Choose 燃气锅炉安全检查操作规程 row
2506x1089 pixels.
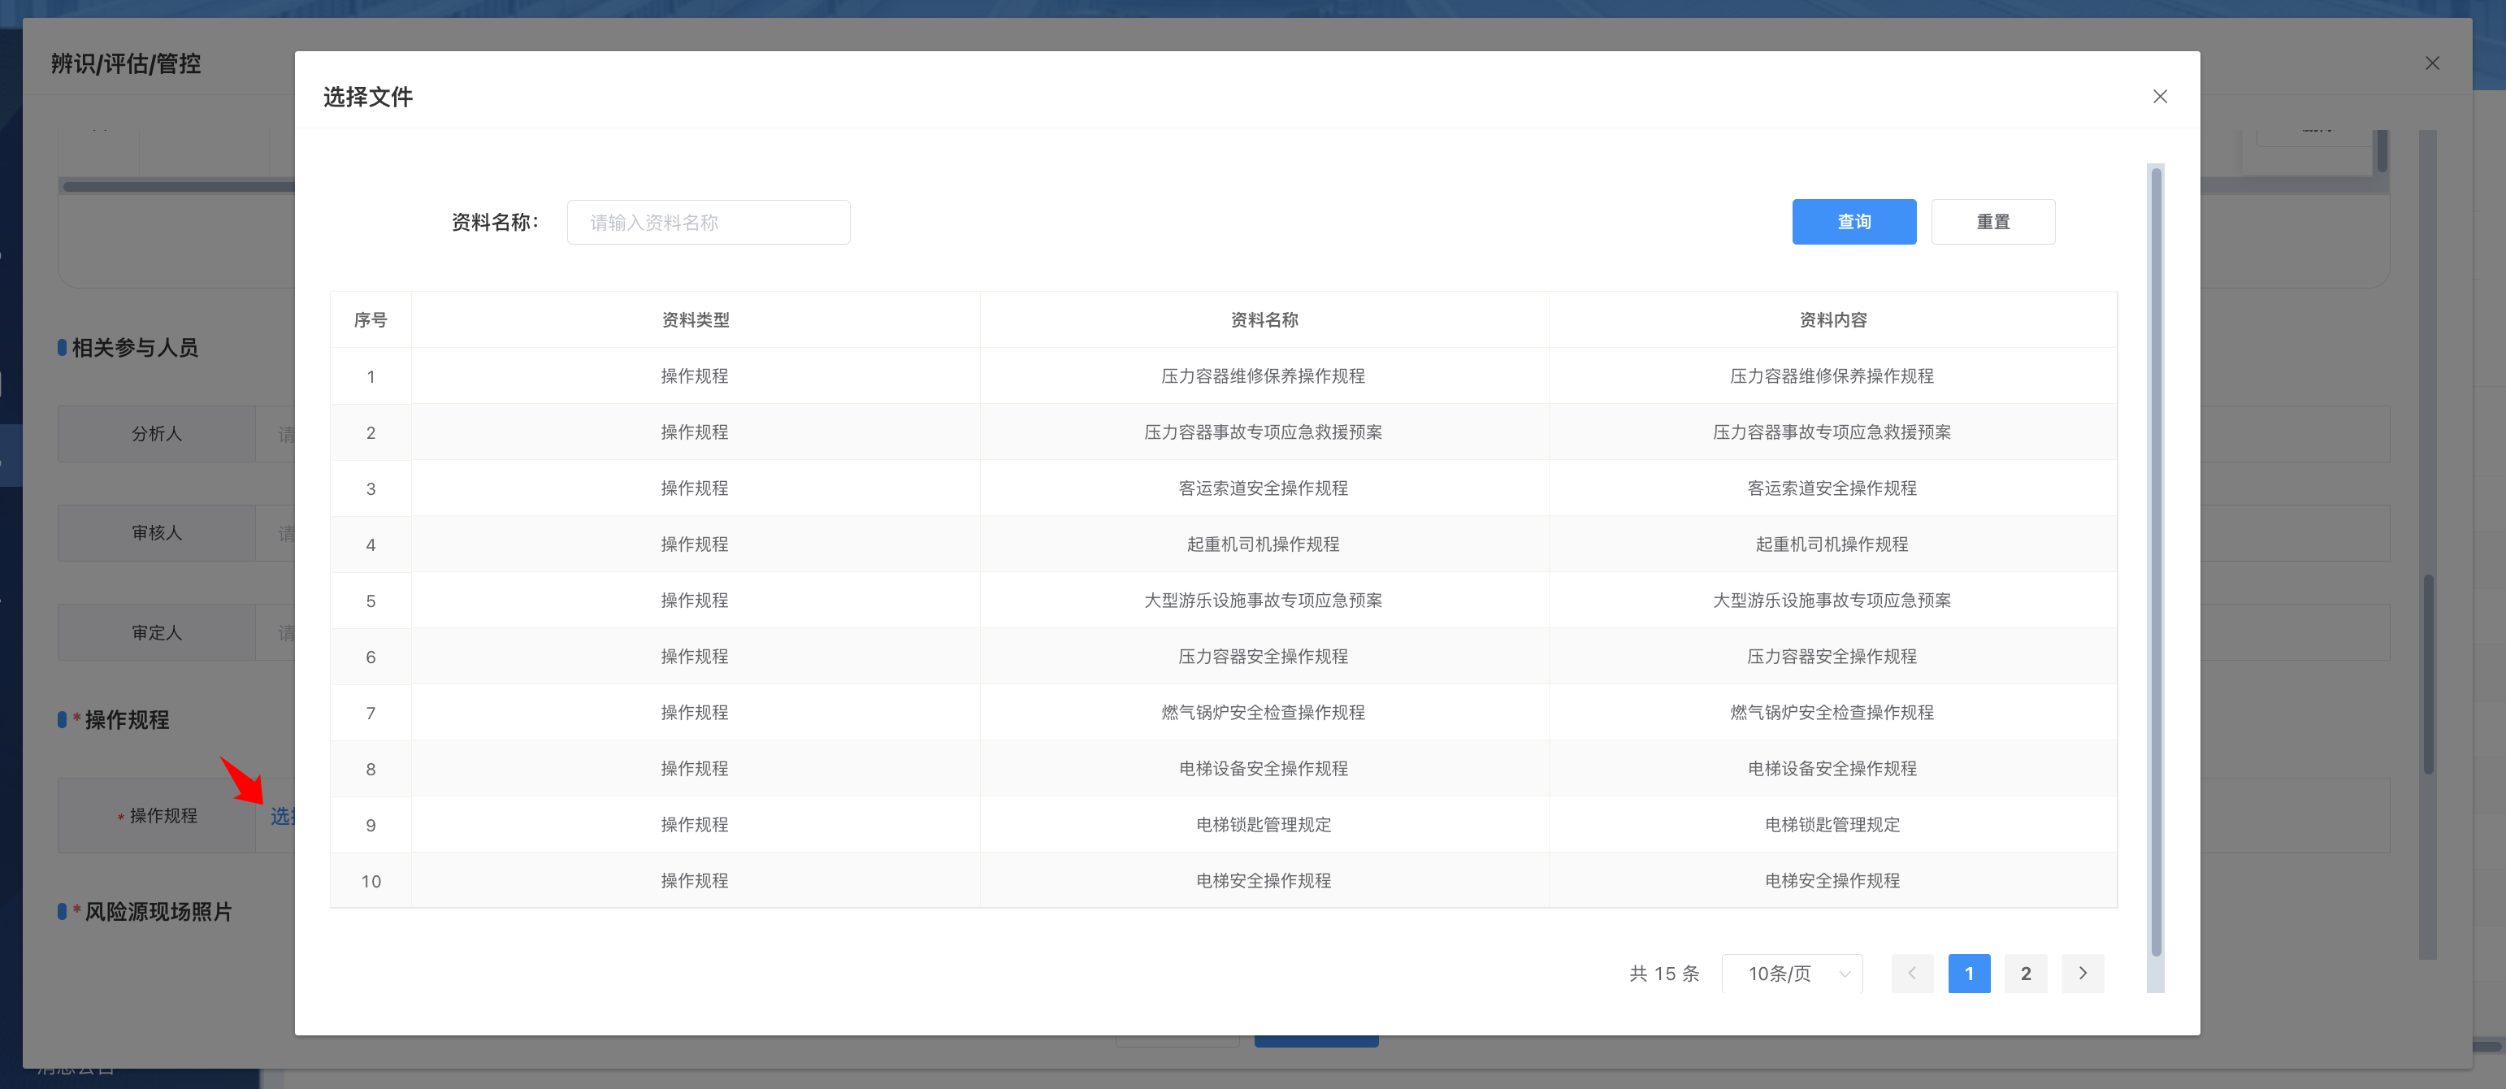pyautogui.click(x=1263, y=714)
